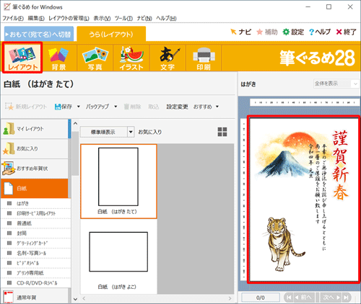Open the おすすめ dropdown
The image size is (361, 304).
pyautogui.click(x=206, y=107)
